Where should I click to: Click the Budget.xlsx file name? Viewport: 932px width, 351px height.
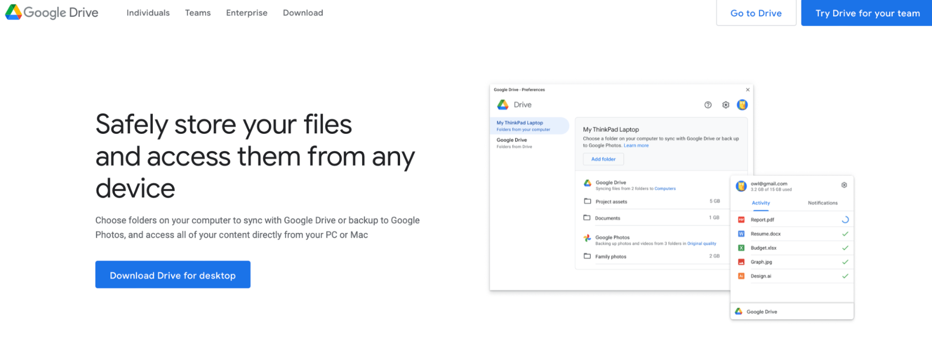pyautogui.click(x=764, y=248)
